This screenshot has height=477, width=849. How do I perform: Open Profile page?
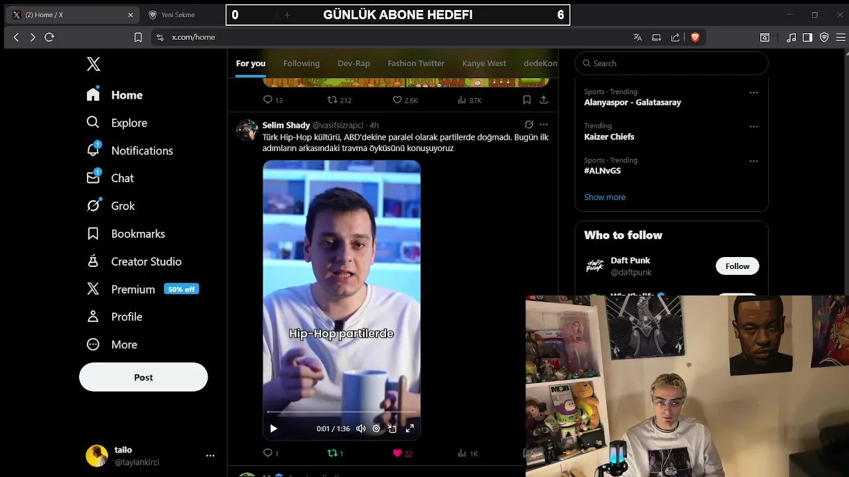coord(114,317)
